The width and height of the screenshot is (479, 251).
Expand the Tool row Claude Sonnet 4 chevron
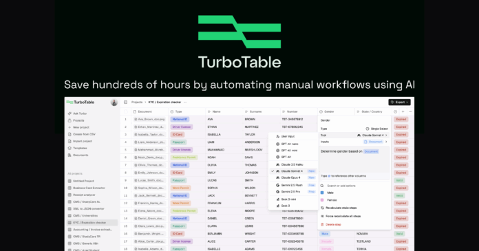pyautogui.click(x=386, y=135)
